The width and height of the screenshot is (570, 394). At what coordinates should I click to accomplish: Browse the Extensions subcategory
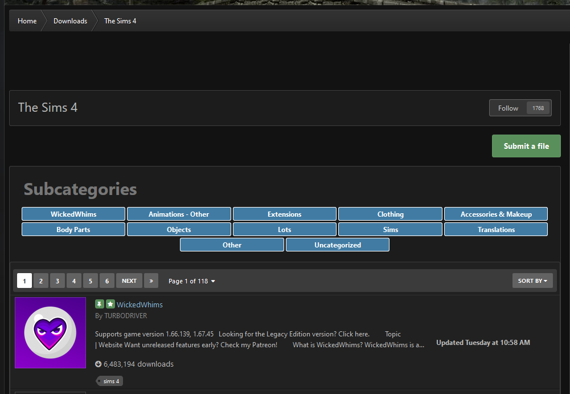pos(285,214)
